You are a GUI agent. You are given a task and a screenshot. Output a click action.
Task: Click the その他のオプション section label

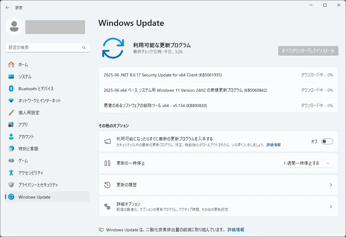pos(114,126)
